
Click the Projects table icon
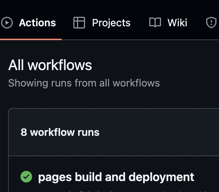click(79, 23)
